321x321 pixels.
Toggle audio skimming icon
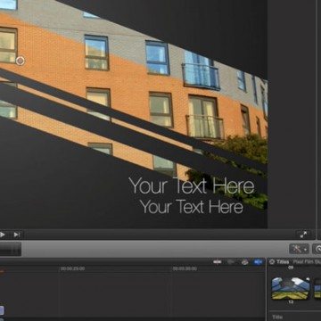[231, 262]
